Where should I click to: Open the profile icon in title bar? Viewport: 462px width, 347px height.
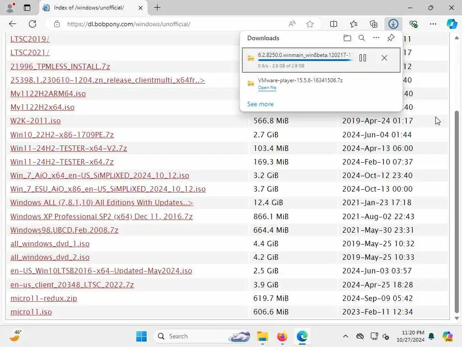[10, 8]
